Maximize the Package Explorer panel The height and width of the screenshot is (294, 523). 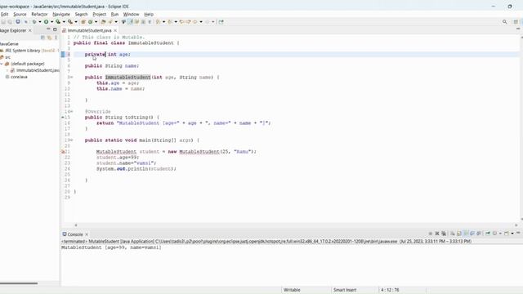click(55, 29)
